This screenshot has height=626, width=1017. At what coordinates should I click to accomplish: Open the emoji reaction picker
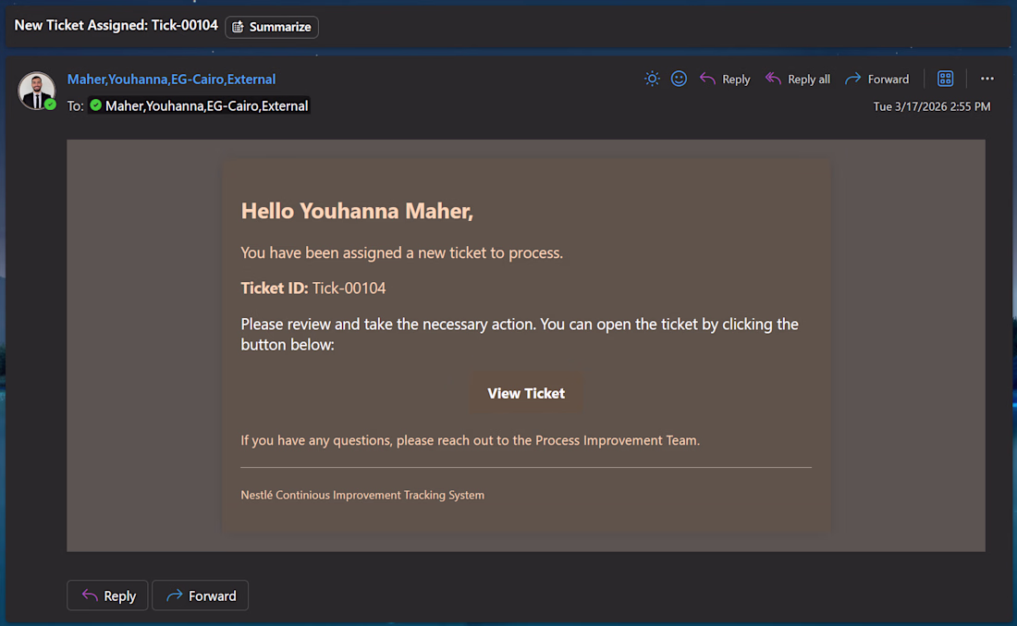(x=679, y=80)
